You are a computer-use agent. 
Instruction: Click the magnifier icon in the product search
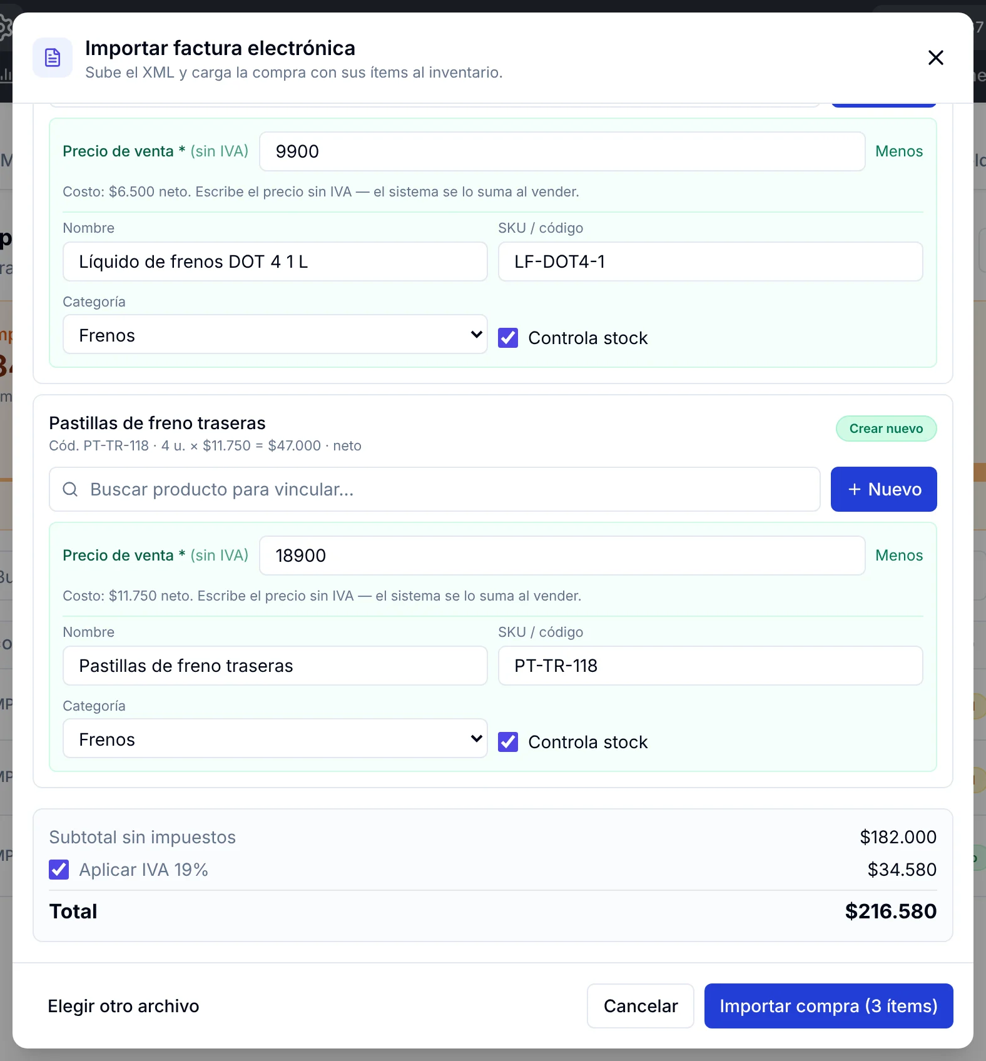(71, 489)
